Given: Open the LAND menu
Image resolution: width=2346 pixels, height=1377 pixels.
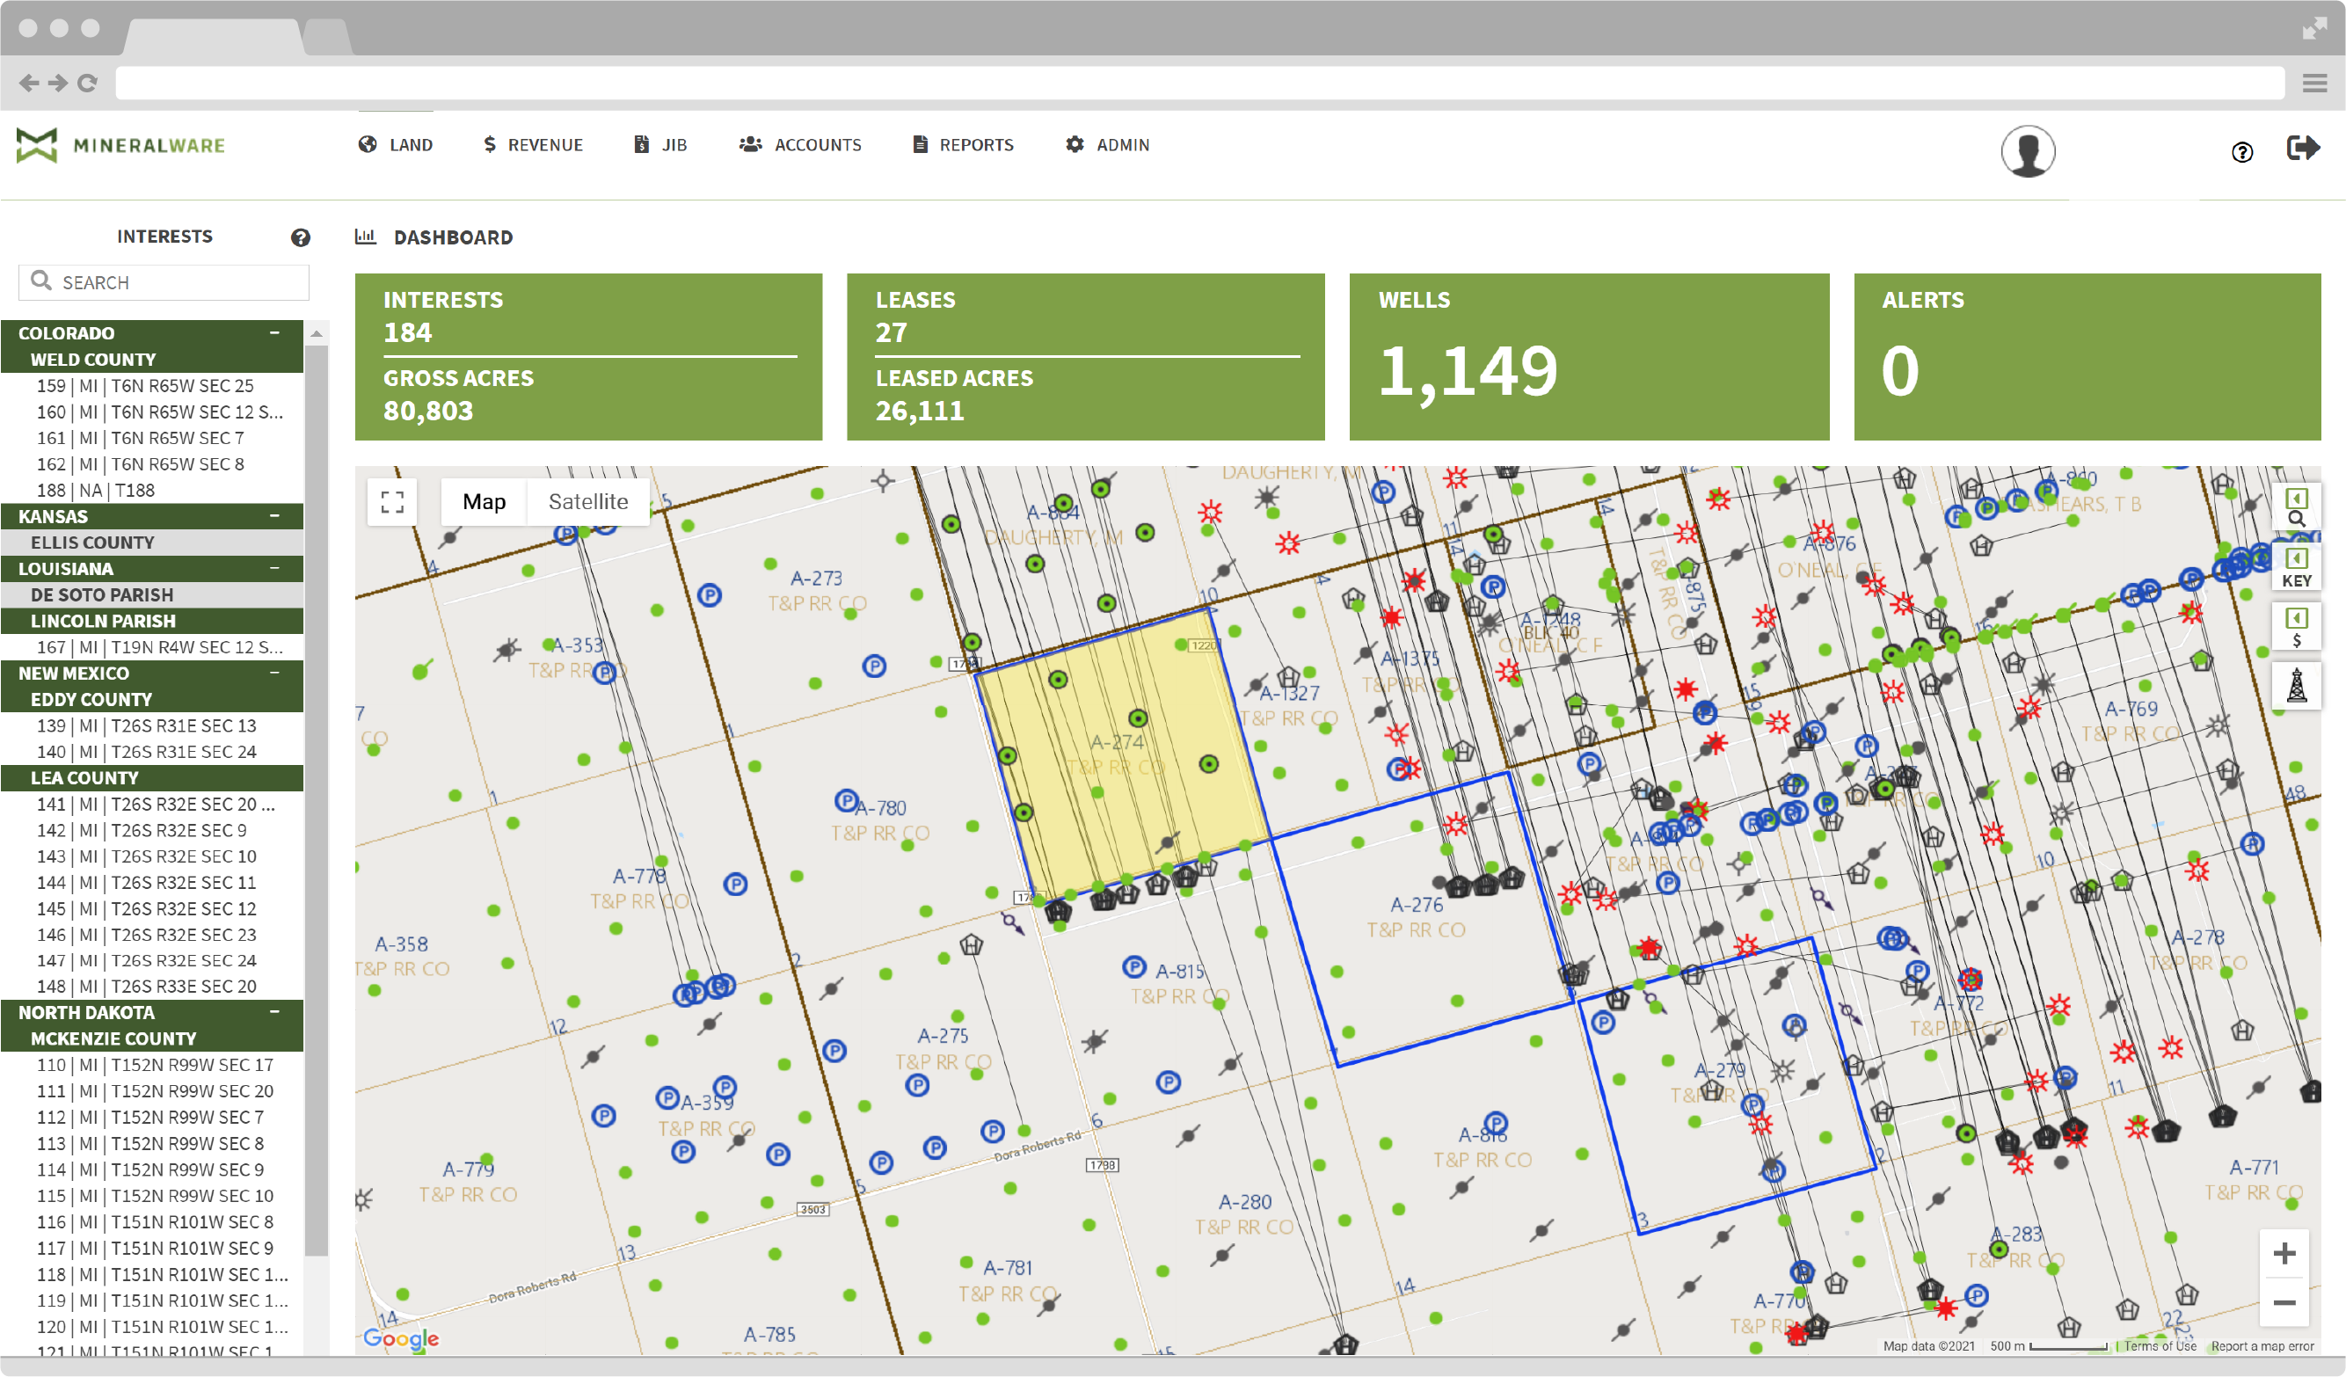Looking at the screenshot, I should (x=396, y=144).
